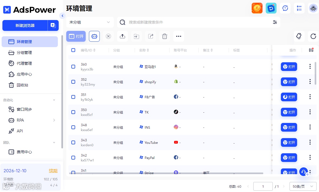The image size is (319, 192).
Task: Click the batch create browser plus icon
Action: tap(53, 25)
